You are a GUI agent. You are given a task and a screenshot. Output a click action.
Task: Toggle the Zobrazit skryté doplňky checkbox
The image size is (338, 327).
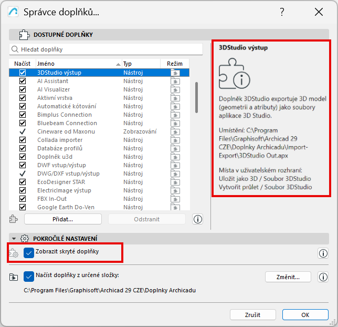[29, 252]
